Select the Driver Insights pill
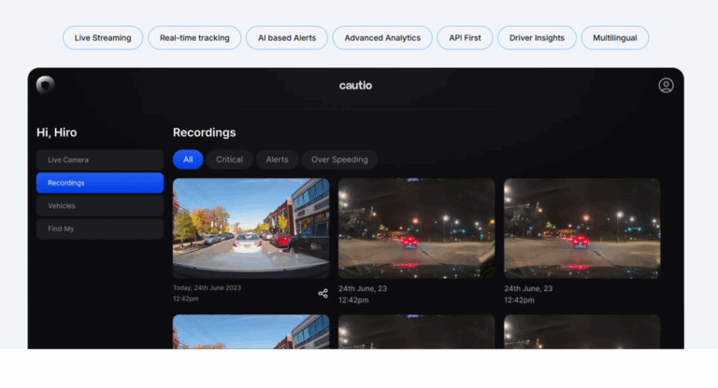The width and height of the screenshot is (718, 388). tap(537, 38)
